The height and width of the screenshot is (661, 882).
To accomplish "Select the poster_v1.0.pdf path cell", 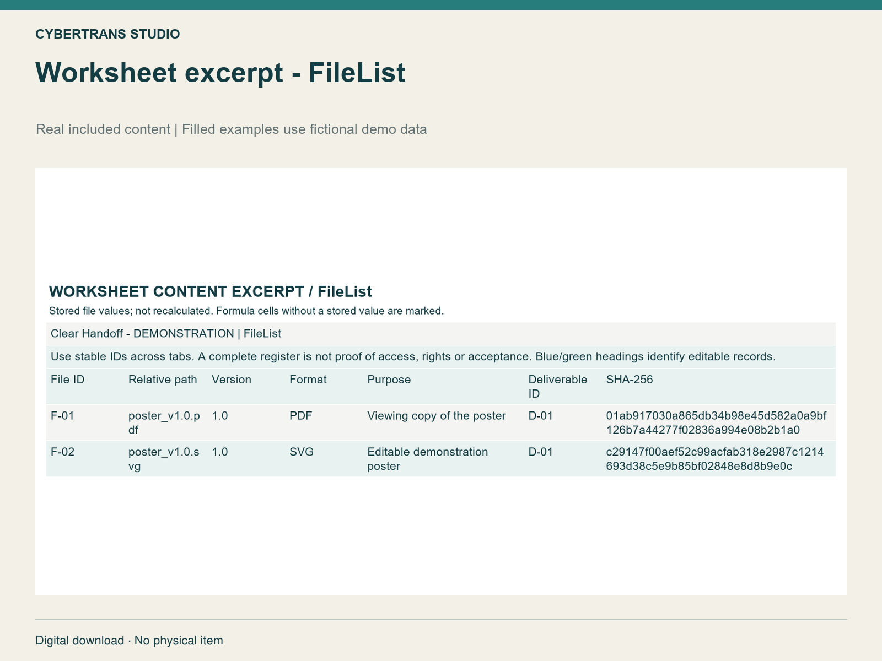I will point(164,423).
